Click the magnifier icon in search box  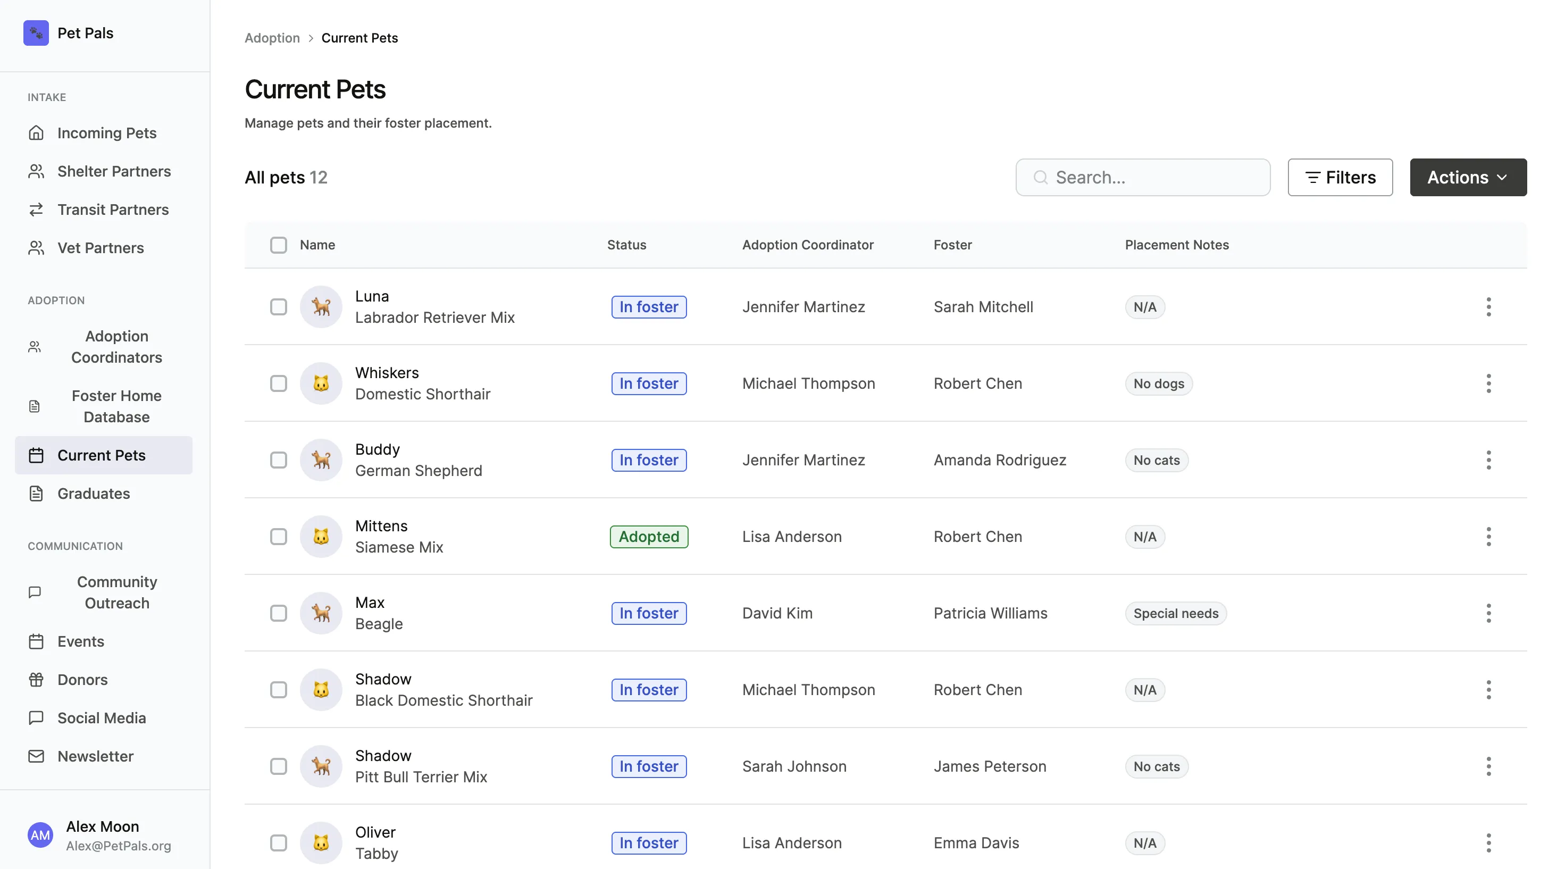pos(1040,177)
